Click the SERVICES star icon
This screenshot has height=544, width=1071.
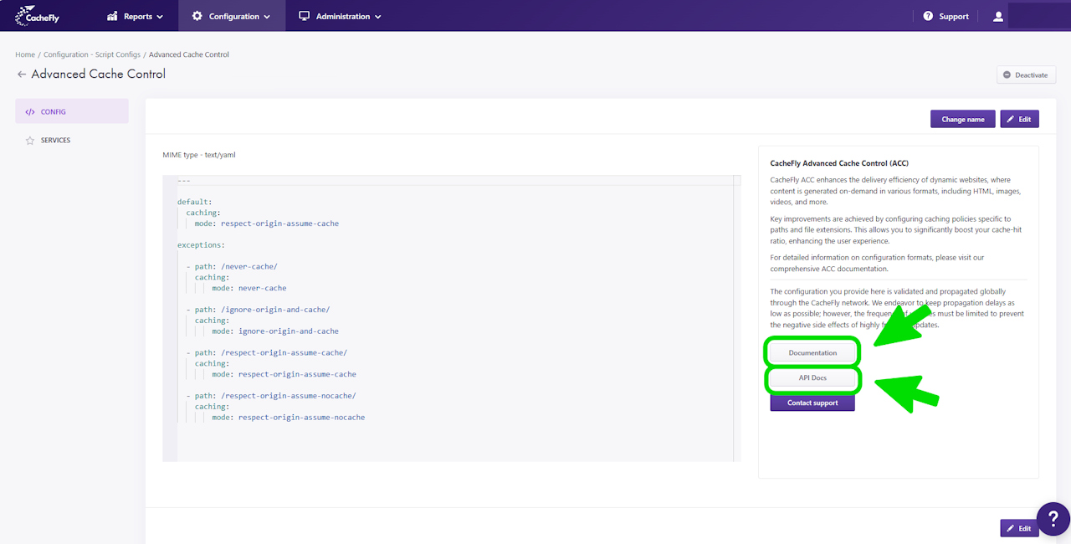pos(30,141)
